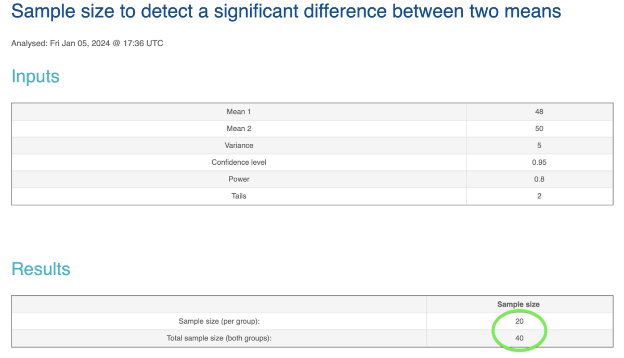Viewport: 624px width, 358px height.
Task: Select the Variance value 5
Action: 539,145
